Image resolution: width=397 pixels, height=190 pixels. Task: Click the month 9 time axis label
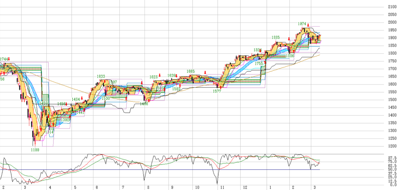[172, 187]
